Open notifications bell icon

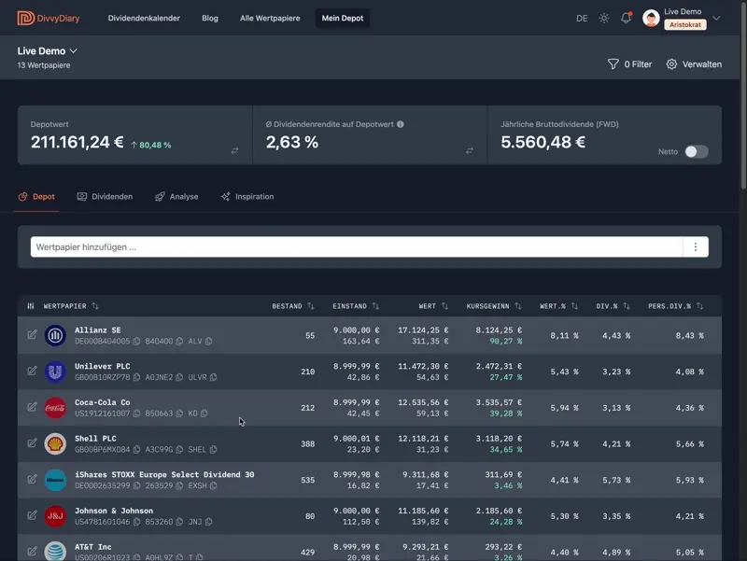click(627, 18)
